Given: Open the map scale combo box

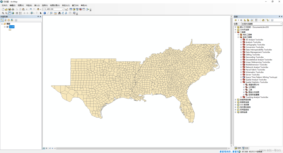Looking at the screenshot, I should click(x=53, y=9).
